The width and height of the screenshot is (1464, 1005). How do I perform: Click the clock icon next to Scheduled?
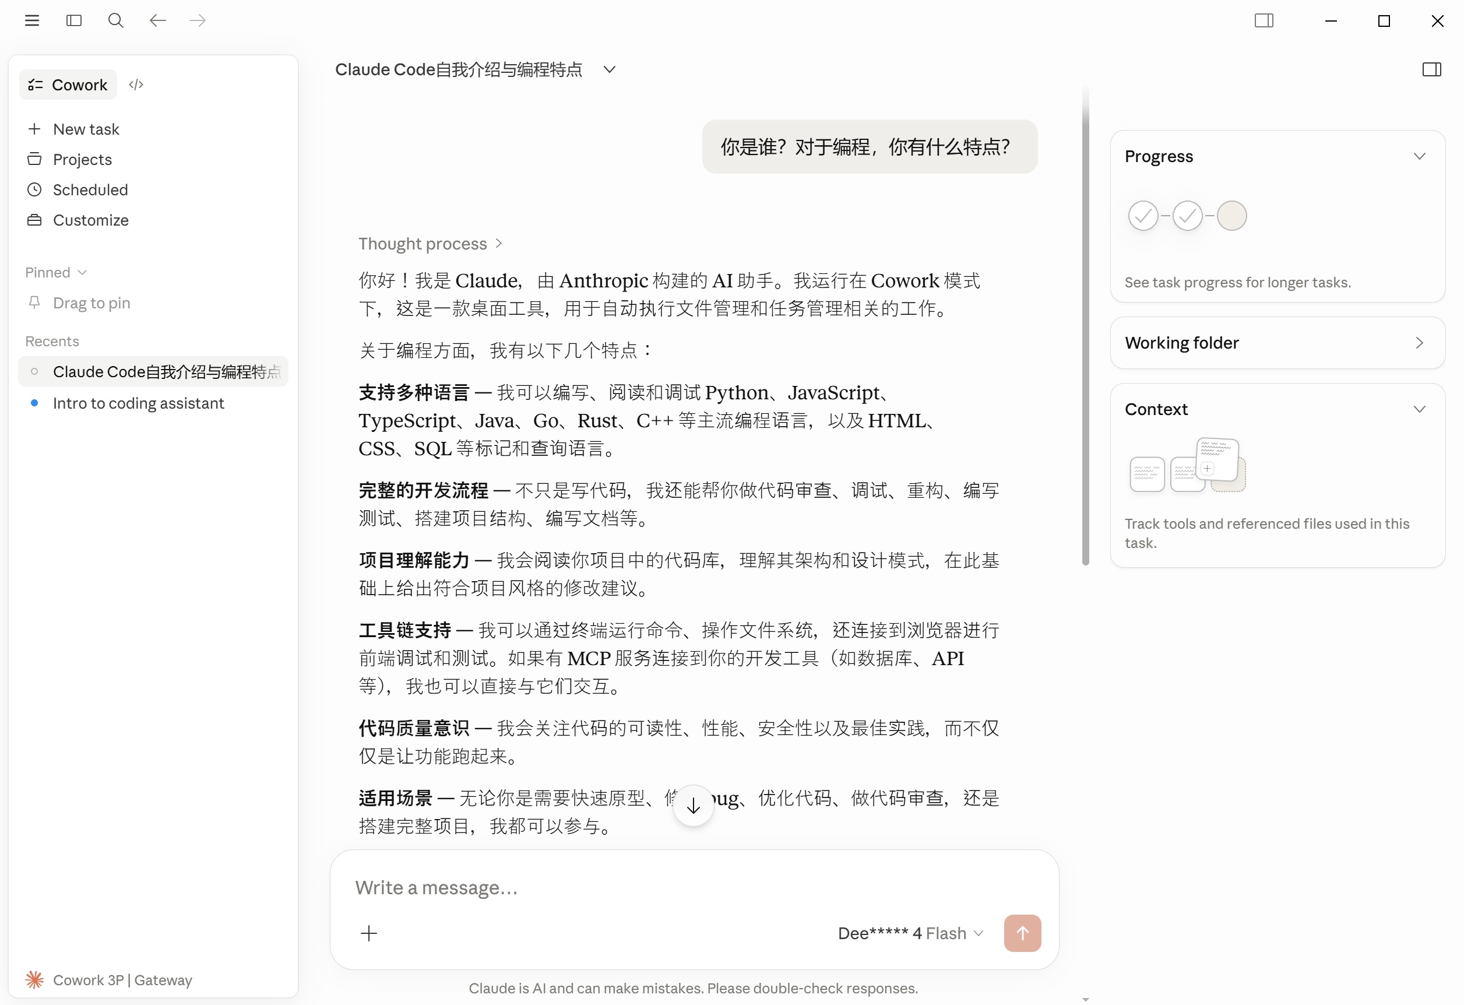tap(34, 189)
